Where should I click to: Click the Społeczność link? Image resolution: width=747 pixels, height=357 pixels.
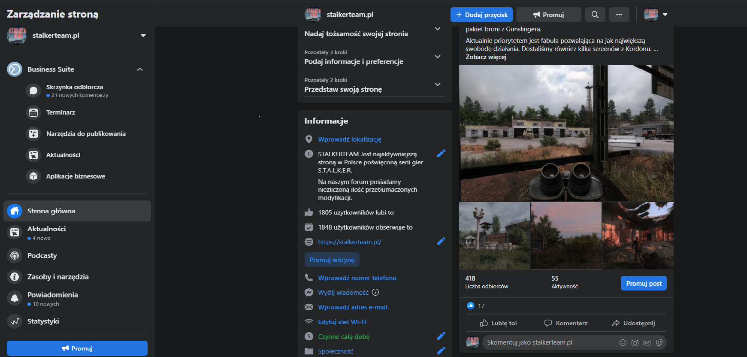coord(336,351)
